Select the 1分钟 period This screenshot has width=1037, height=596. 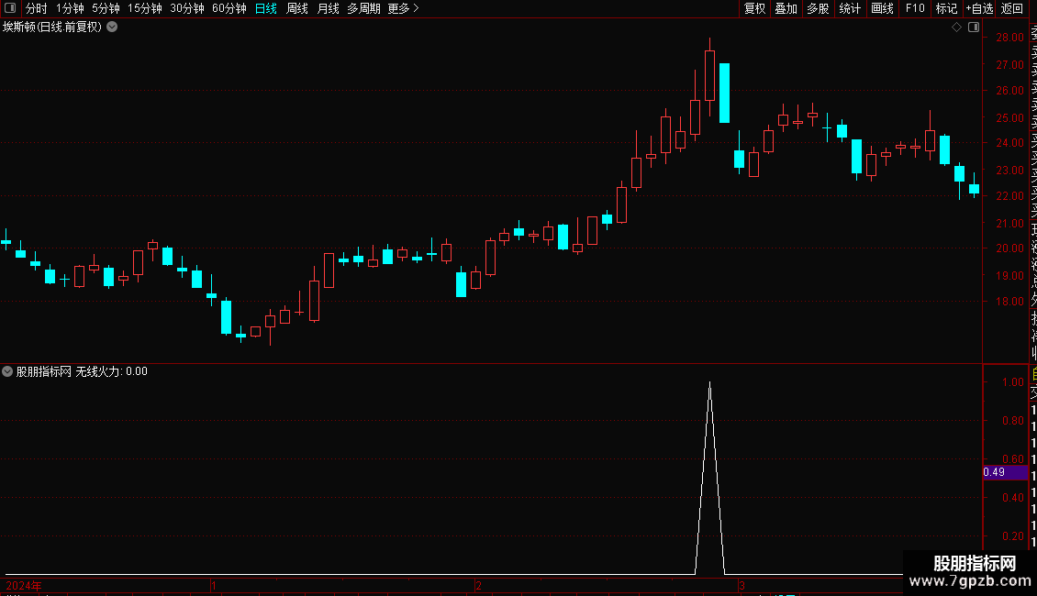(70, 8)
